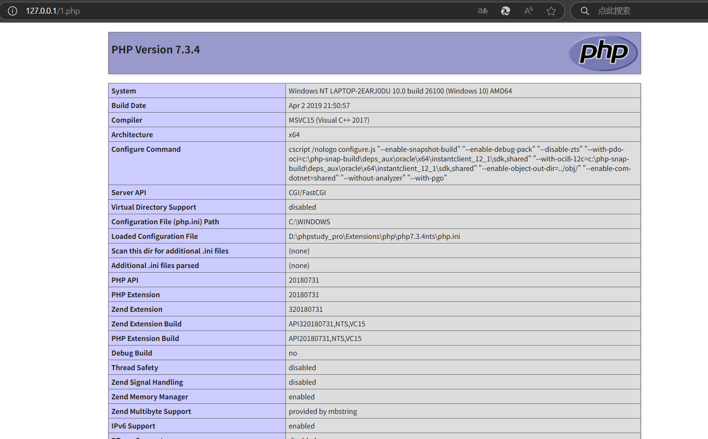Screen dimensions: 708x439
Task: Click the Loaded Configuration File label
Action: pyautogui.click(x=155, y=236)
